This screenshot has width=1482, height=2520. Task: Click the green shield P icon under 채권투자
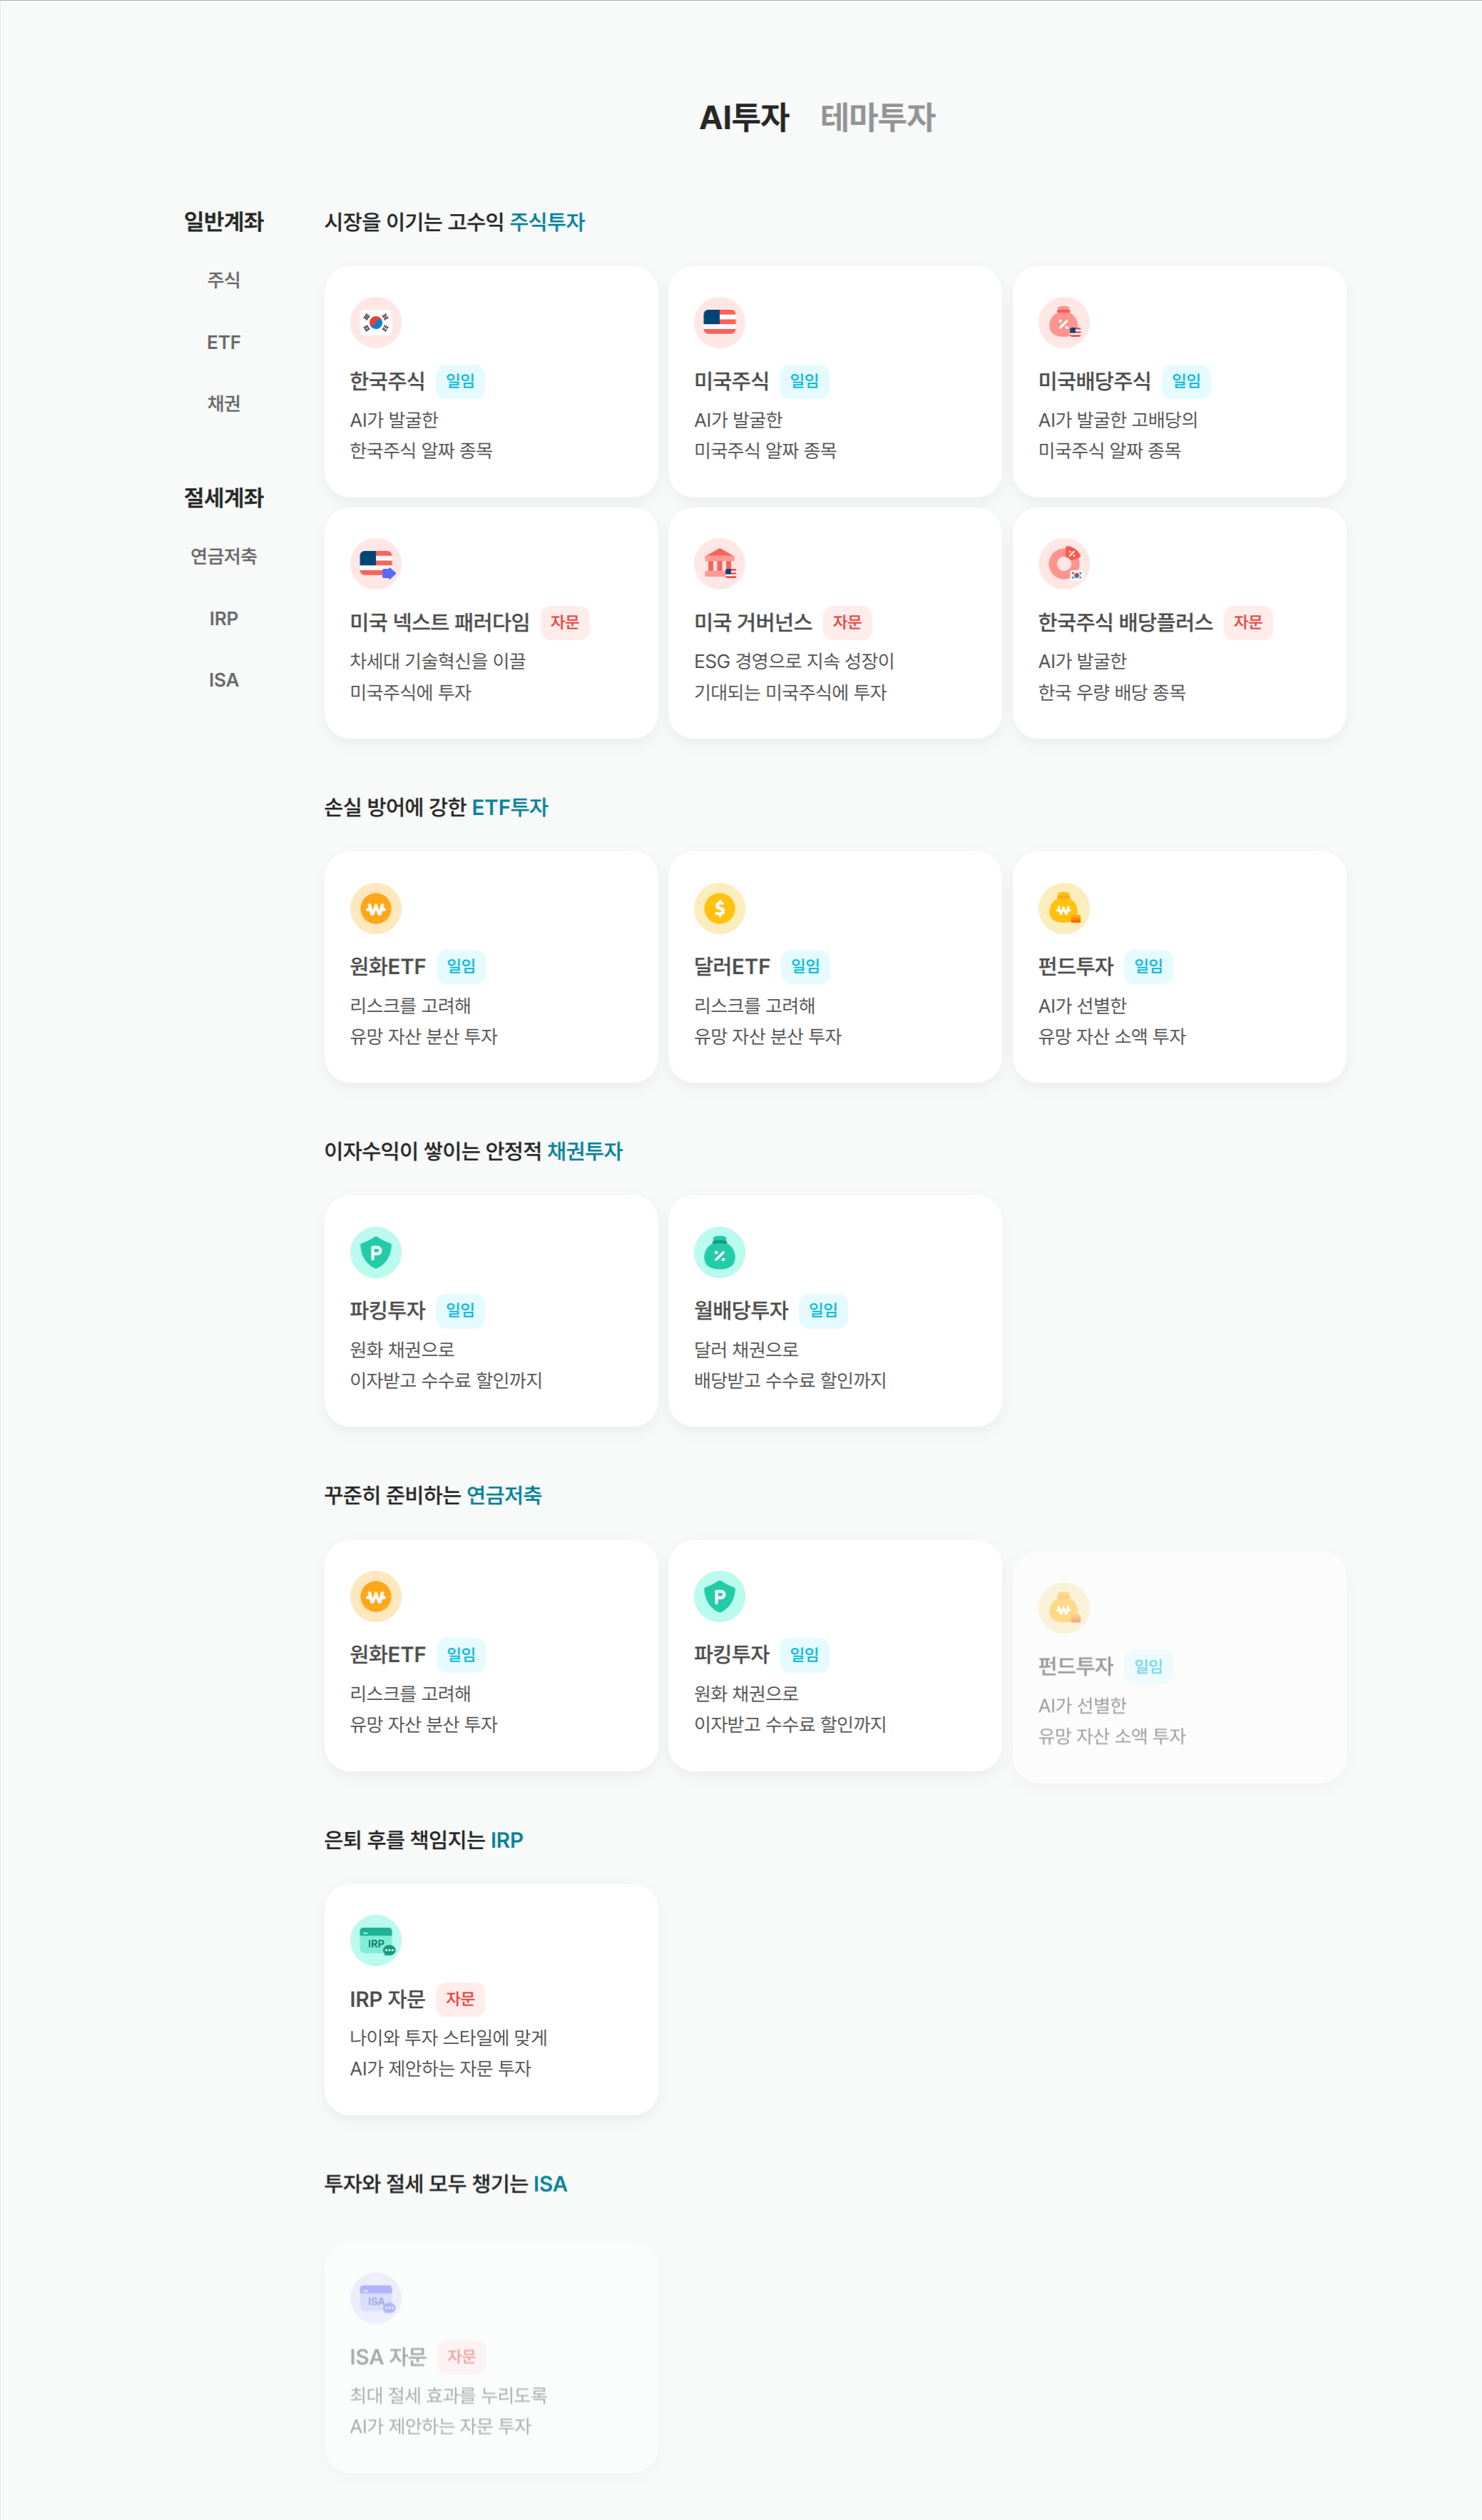tap(376, 1252)
